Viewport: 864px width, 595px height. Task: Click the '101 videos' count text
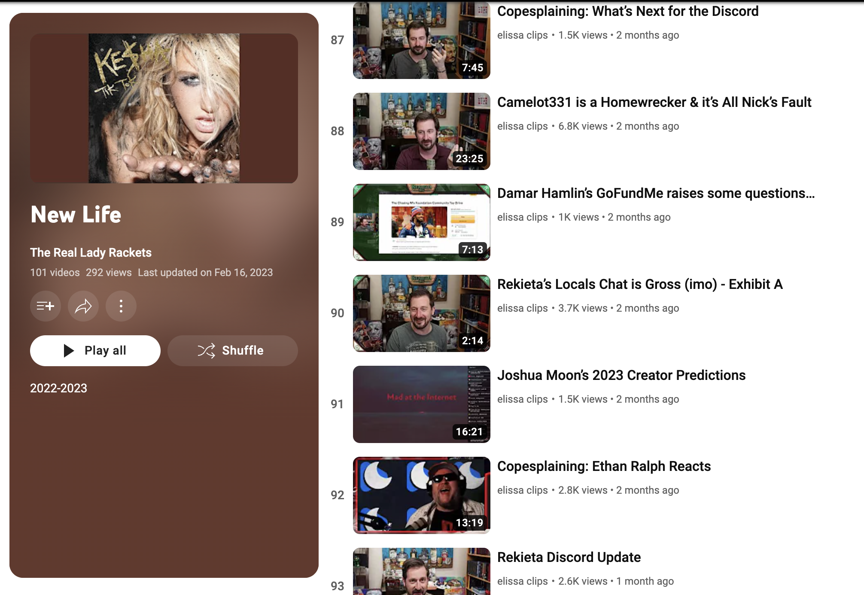[55, 273]
